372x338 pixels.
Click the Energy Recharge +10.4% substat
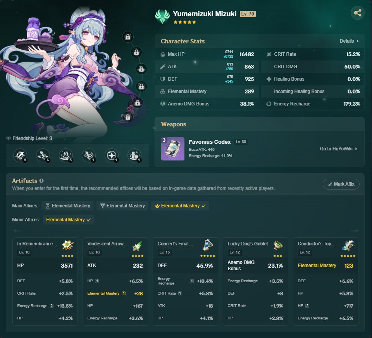(x=185, y=281)
